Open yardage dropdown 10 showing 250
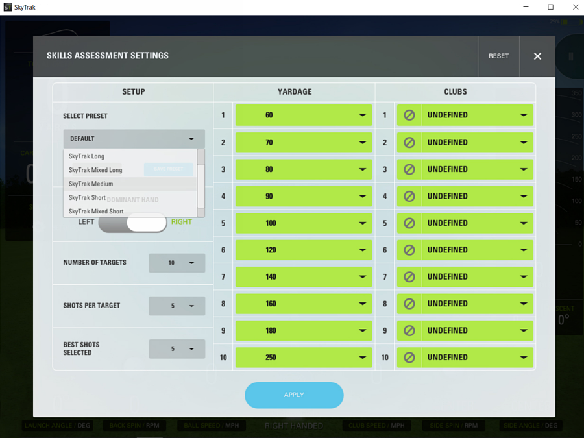This screenshot has width=584, height=438. pos(304,358)
